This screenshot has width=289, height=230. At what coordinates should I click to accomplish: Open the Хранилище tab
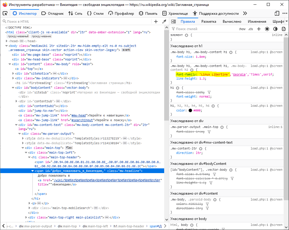pyautogui.click(x=175, y=13)
